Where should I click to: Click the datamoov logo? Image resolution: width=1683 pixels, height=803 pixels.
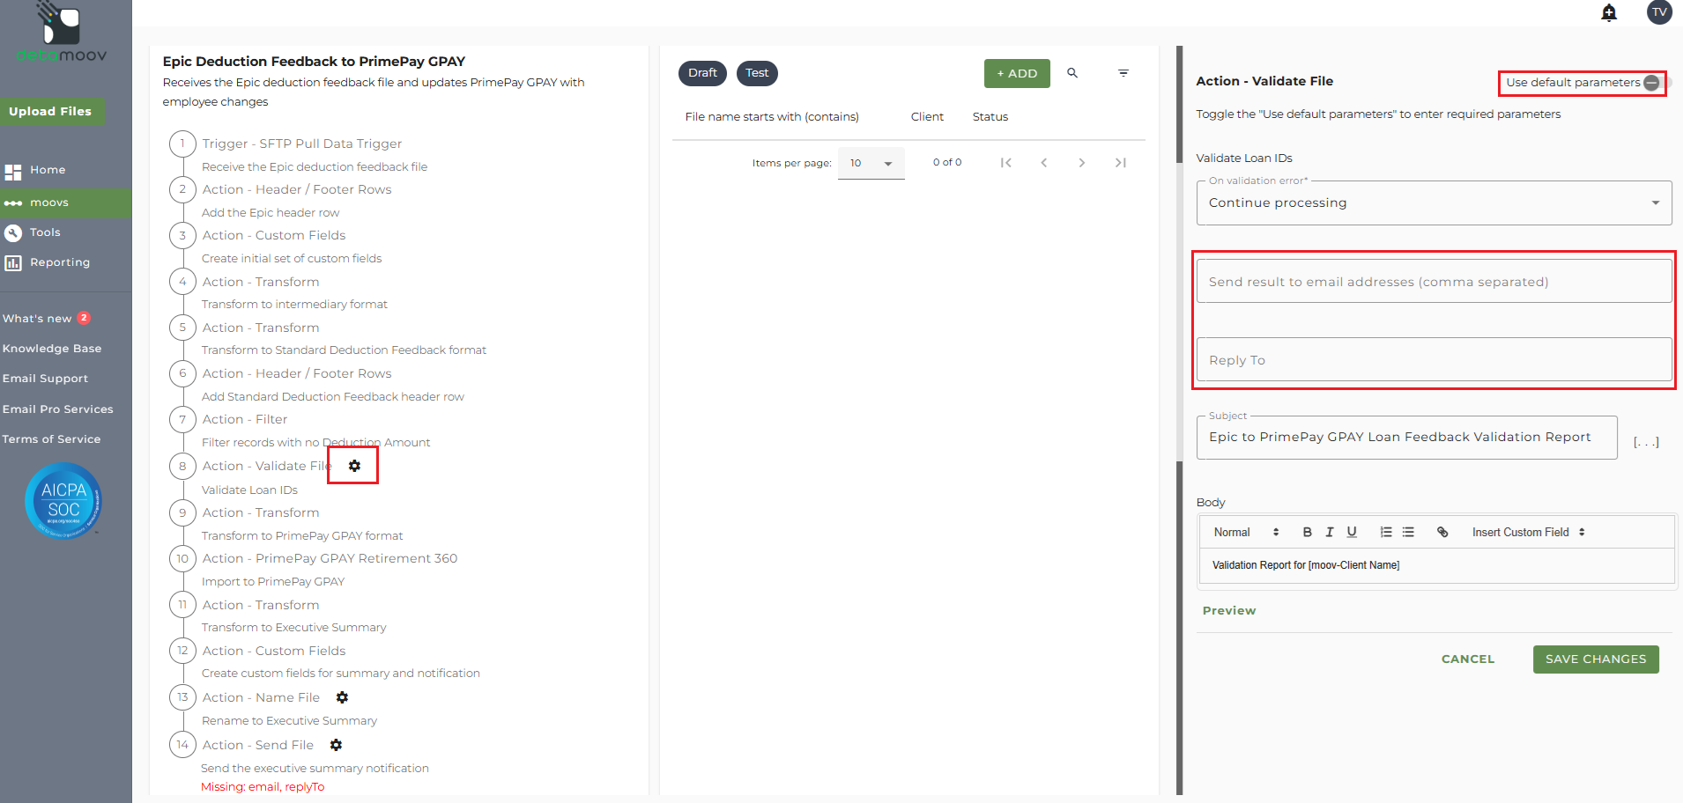(x=62, y=33)
